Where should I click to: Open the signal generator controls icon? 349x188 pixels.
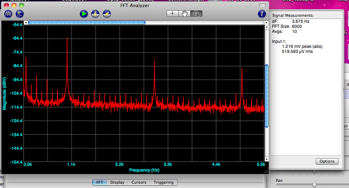click(x=20, y=14)
